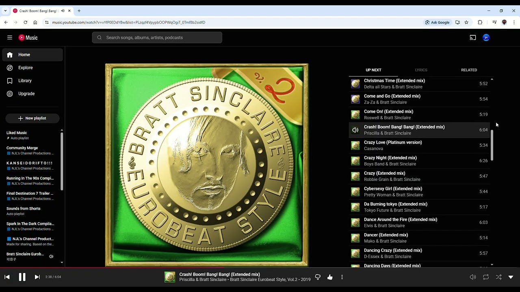
Task: Open Community Merge playlist
Action: pos(31,150)
